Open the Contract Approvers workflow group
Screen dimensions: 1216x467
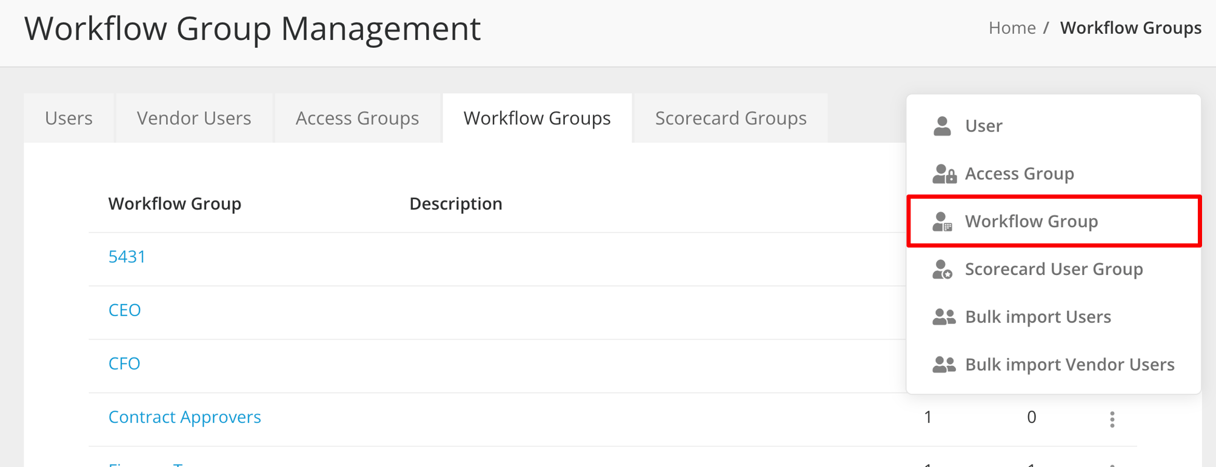click(x=185, y=417)
